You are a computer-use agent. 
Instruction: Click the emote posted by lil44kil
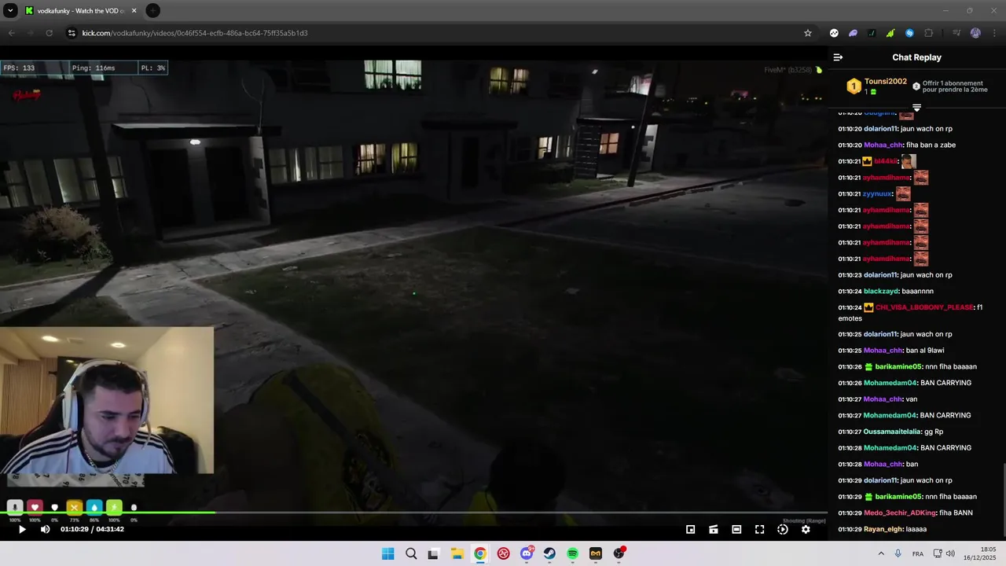tap(909, 161)
